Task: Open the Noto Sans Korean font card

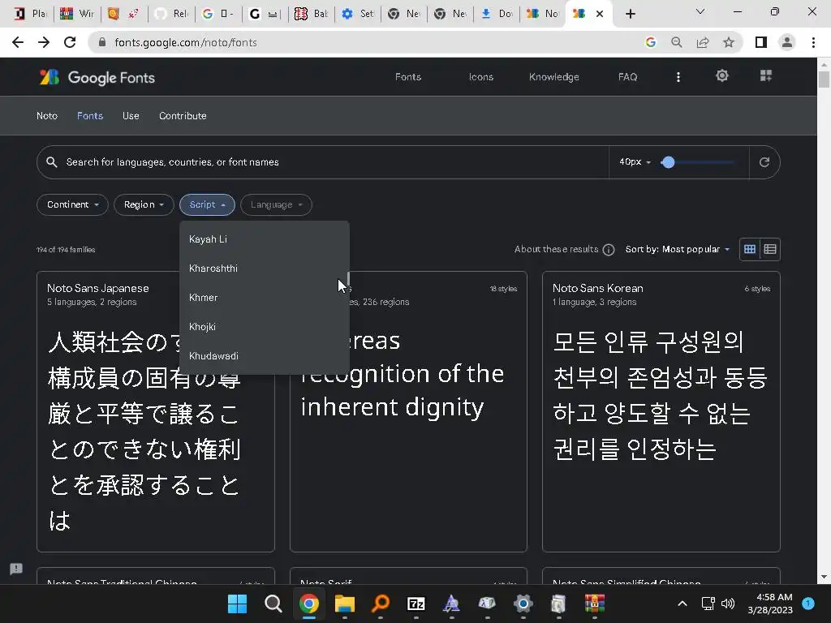Action: point(661,411)
